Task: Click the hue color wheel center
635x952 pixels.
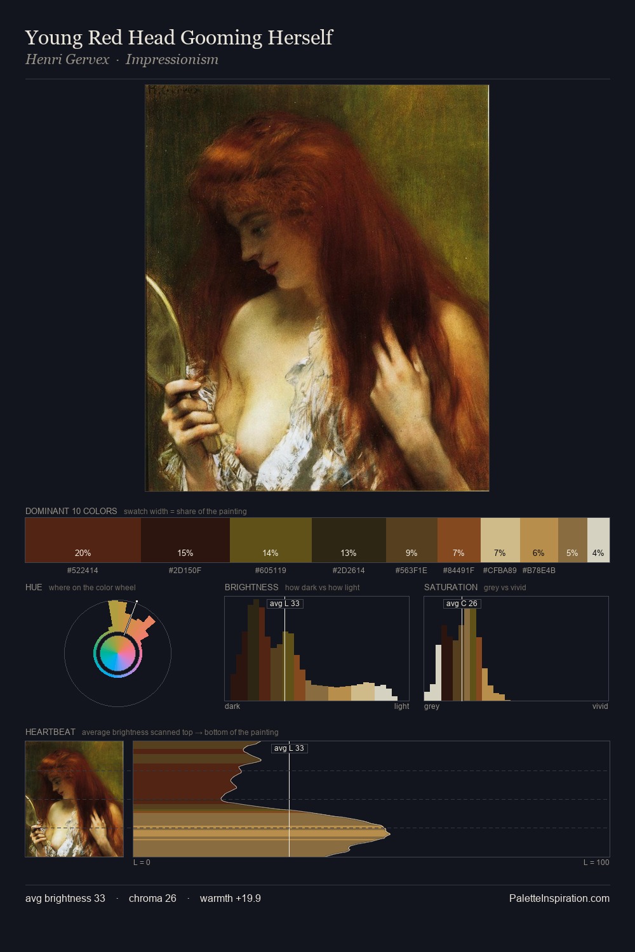Action: pyautogui.click(x=117, y=652)
